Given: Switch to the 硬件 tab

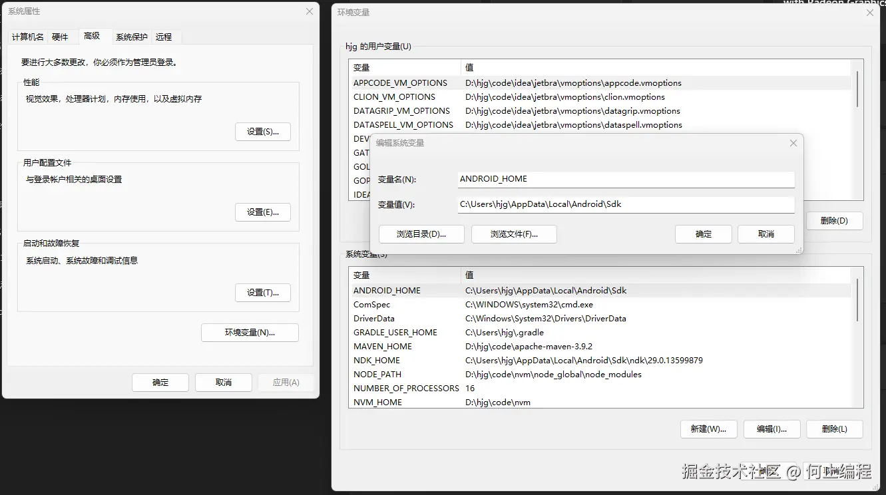Looking at the screenshot, I should [60, 37].
